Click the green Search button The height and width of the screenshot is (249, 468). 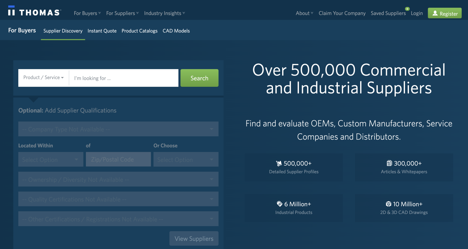tap(199, 78)
